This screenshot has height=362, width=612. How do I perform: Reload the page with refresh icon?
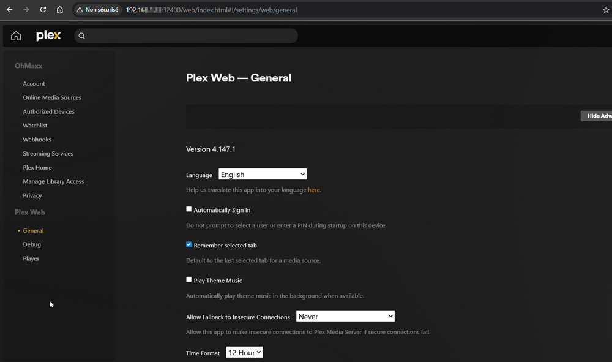tap(43, 10)
